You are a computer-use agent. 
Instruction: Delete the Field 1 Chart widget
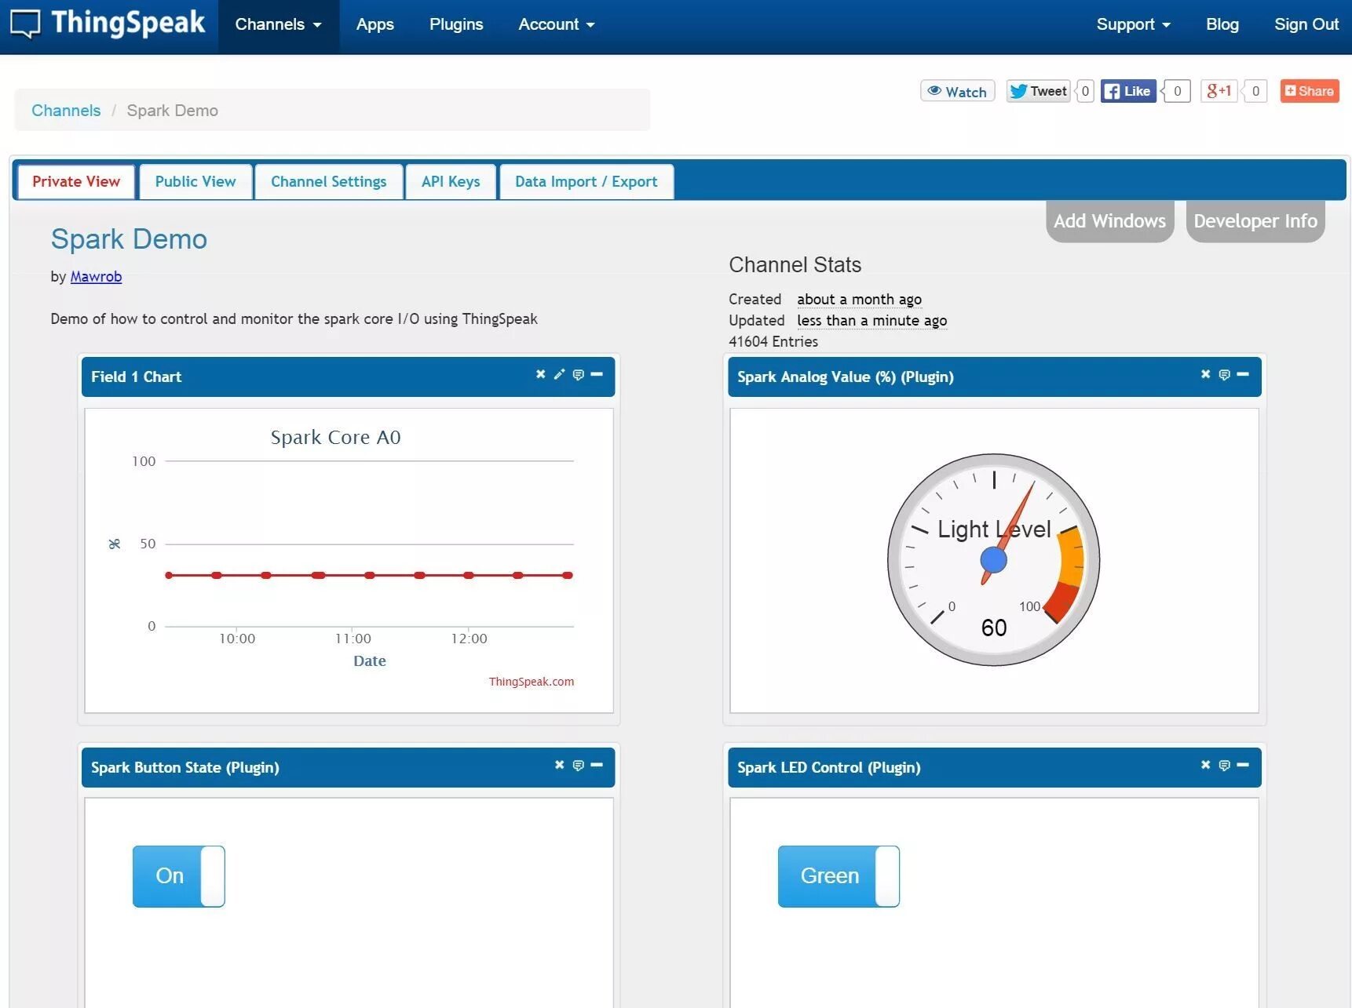point(540,375)
